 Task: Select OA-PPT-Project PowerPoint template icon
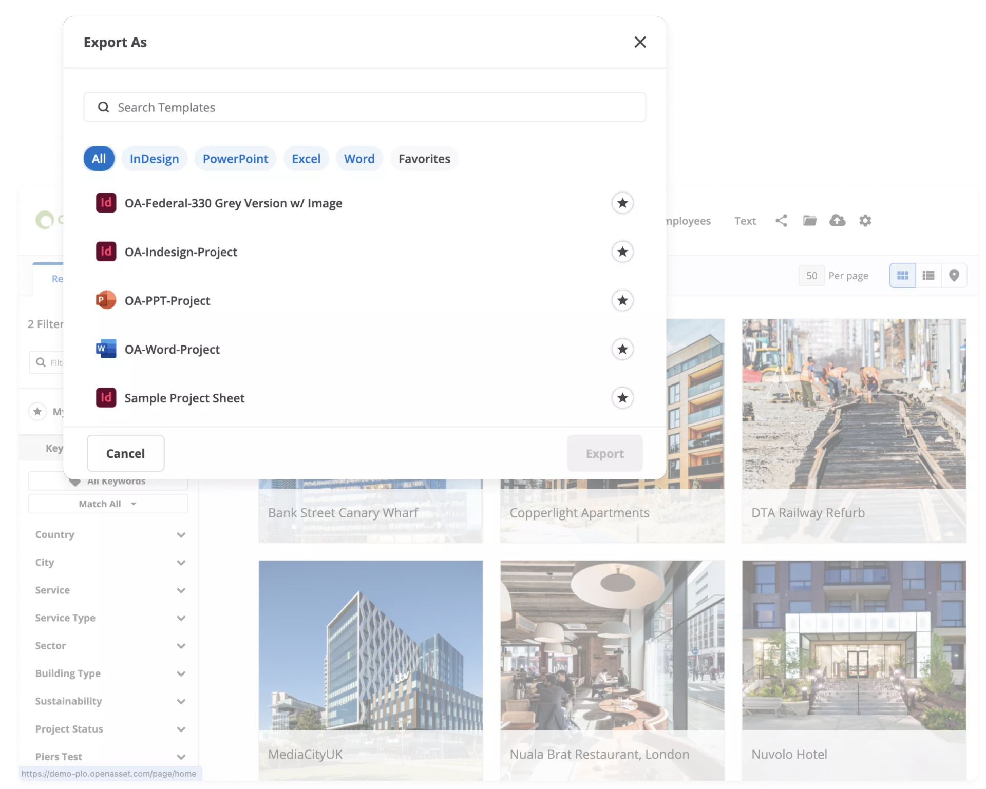[x=106, y=300]
